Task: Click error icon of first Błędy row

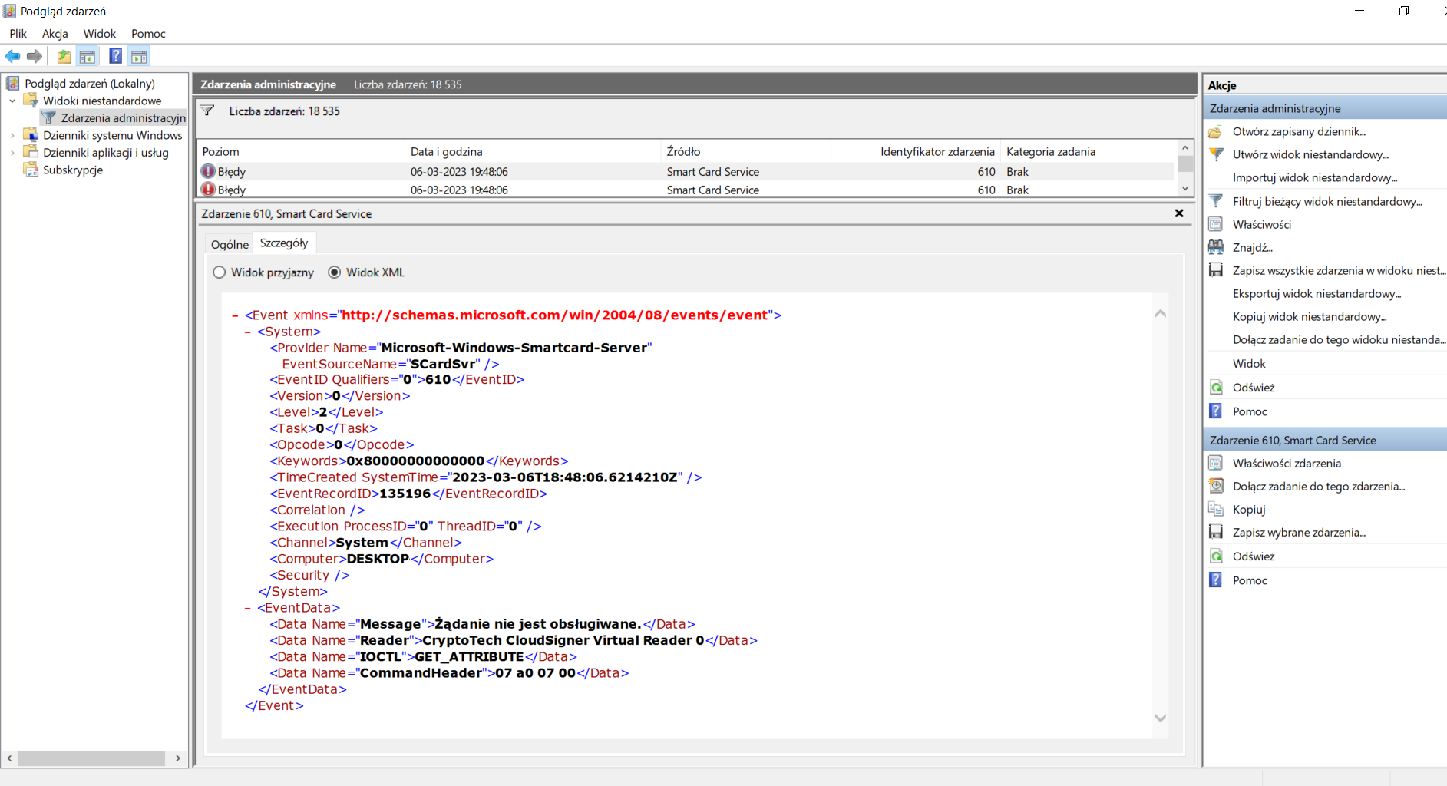Action: 208,171
